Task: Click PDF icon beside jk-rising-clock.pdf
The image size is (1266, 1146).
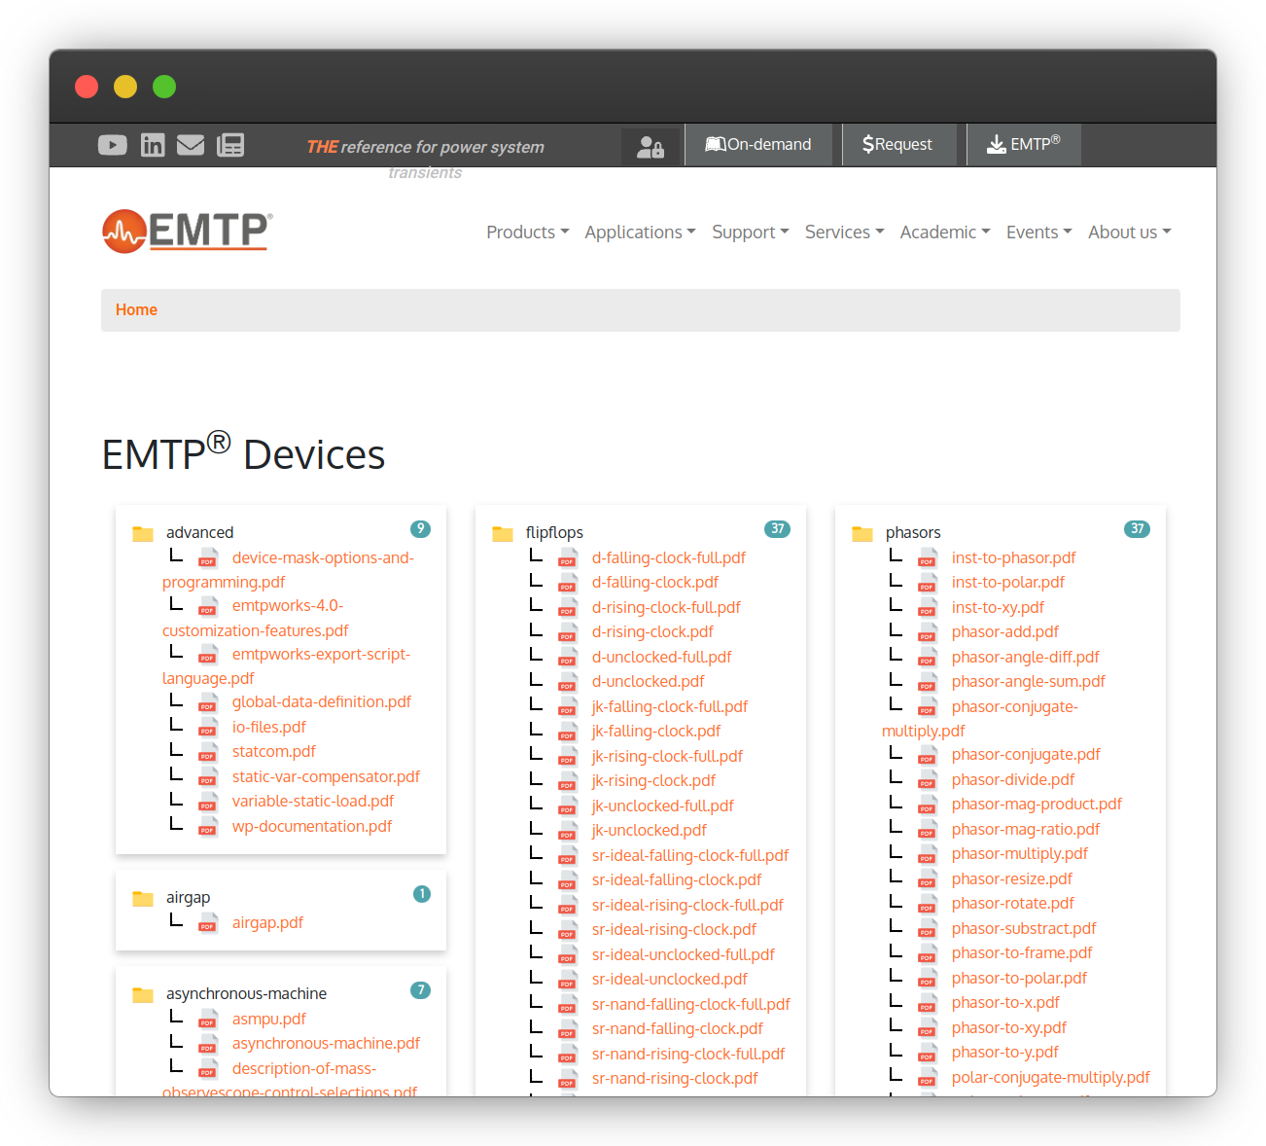Action: (x=568, y=781)
